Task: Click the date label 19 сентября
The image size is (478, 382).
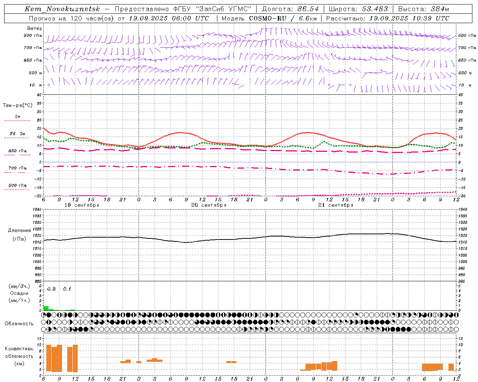Action: coord(82,205)
